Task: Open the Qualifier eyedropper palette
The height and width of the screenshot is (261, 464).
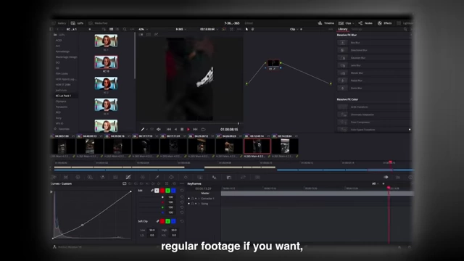Action: 157,177
